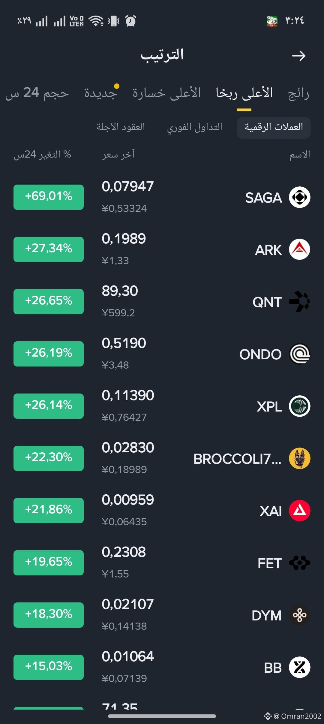324x724 pixels.
Task: Switch to the الأعلى خسارة tab
Action: tap(167, 93)
